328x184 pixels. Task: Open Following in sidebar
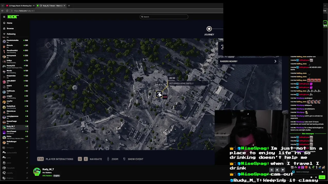11,34
